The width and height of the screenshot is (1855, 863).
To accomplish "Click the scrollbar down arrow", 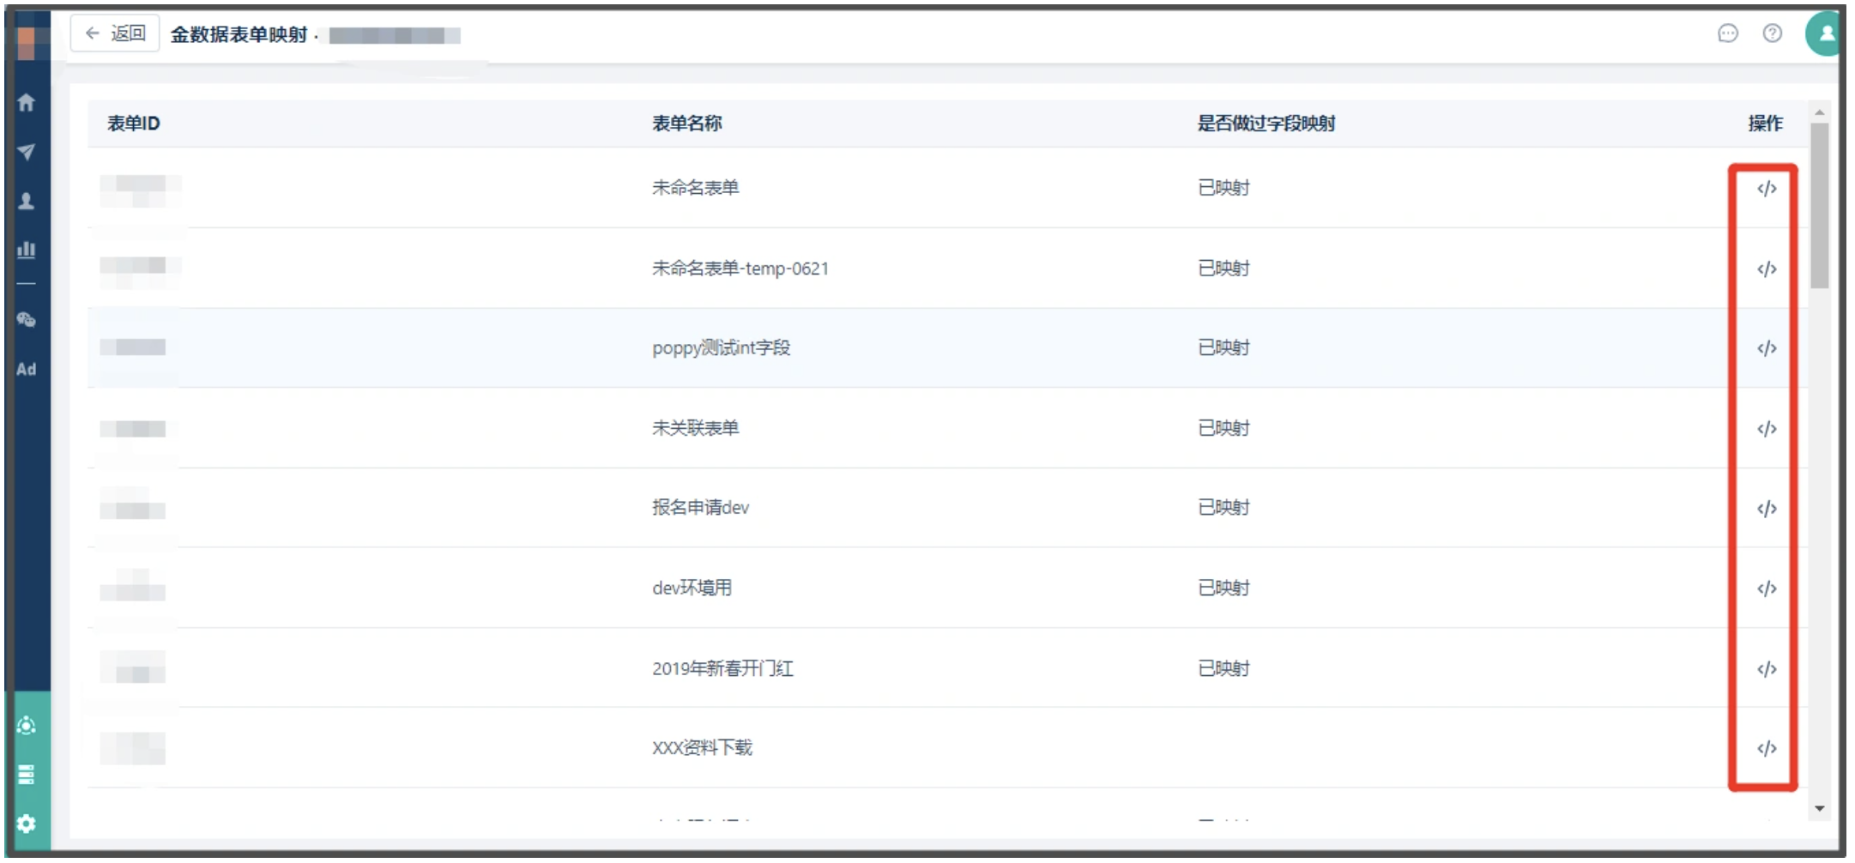I will [x=1819, y=809].
